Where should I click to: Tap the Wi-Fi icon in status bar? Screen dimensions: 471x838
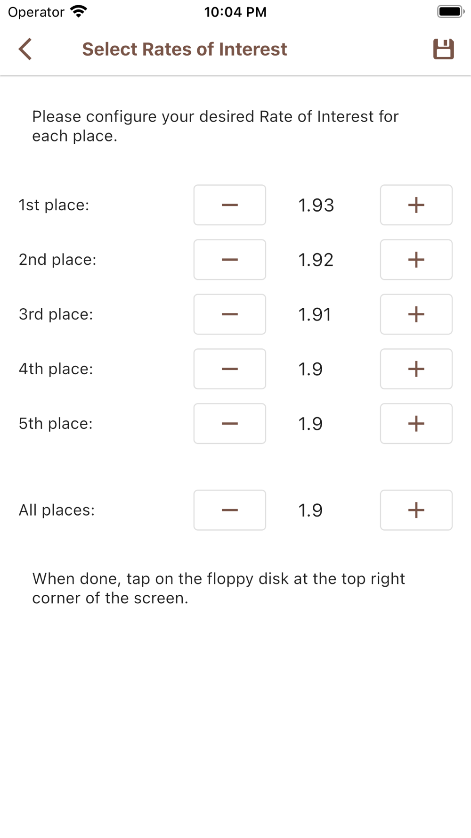point(79,11)
